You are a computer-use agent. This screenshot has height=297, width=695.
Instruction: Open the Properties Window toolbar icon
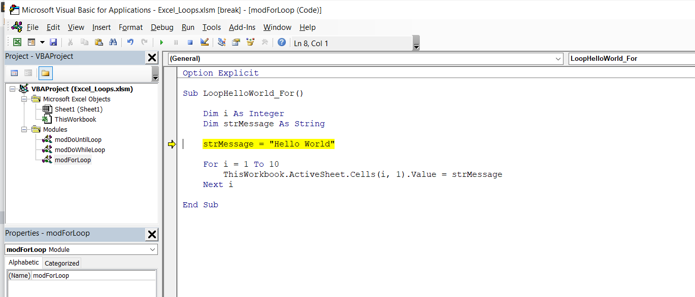pyautogui.click(x=236, y=43)
